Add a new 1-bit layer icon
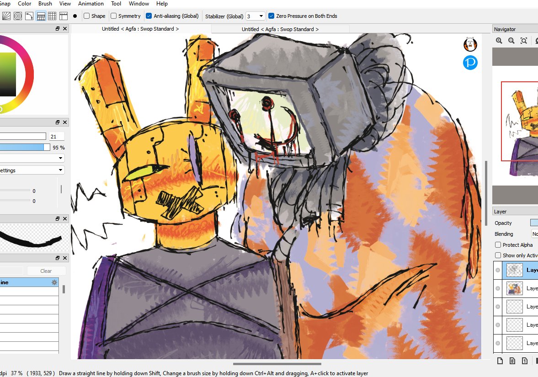 click(524, 361)
